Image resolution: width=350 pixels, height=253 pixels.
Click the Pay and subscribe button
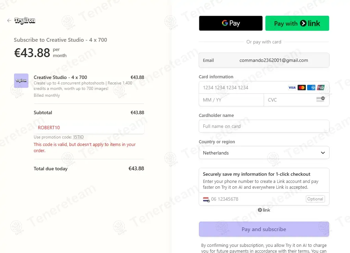[x=264, y=229]
